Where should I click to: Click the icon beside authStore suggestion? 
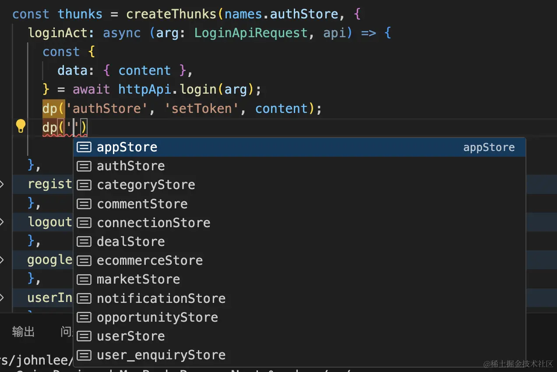(x=84, y=166)
